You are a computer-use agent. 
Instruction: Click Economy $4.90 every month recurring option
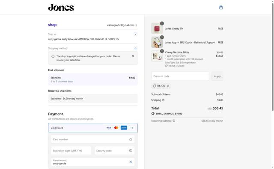93,99
